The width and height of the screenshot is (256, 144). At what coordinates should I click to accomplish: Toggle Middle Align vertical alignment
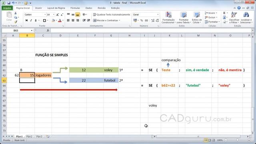click(x=73, y=15)
